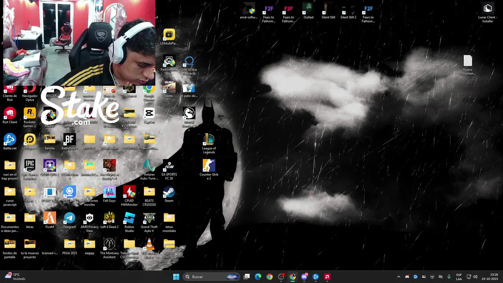Launch Counter-Strike 2 from desktop
Screen dimensions: 503x283
pos(209,170)
